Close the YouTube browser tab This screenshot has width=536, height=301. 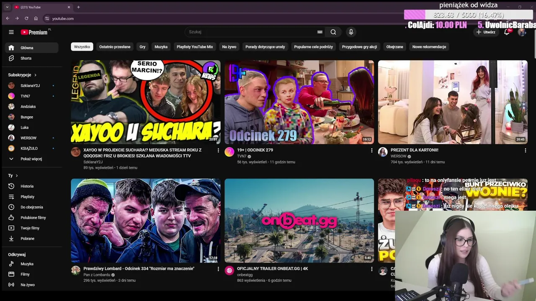[69, 7]
